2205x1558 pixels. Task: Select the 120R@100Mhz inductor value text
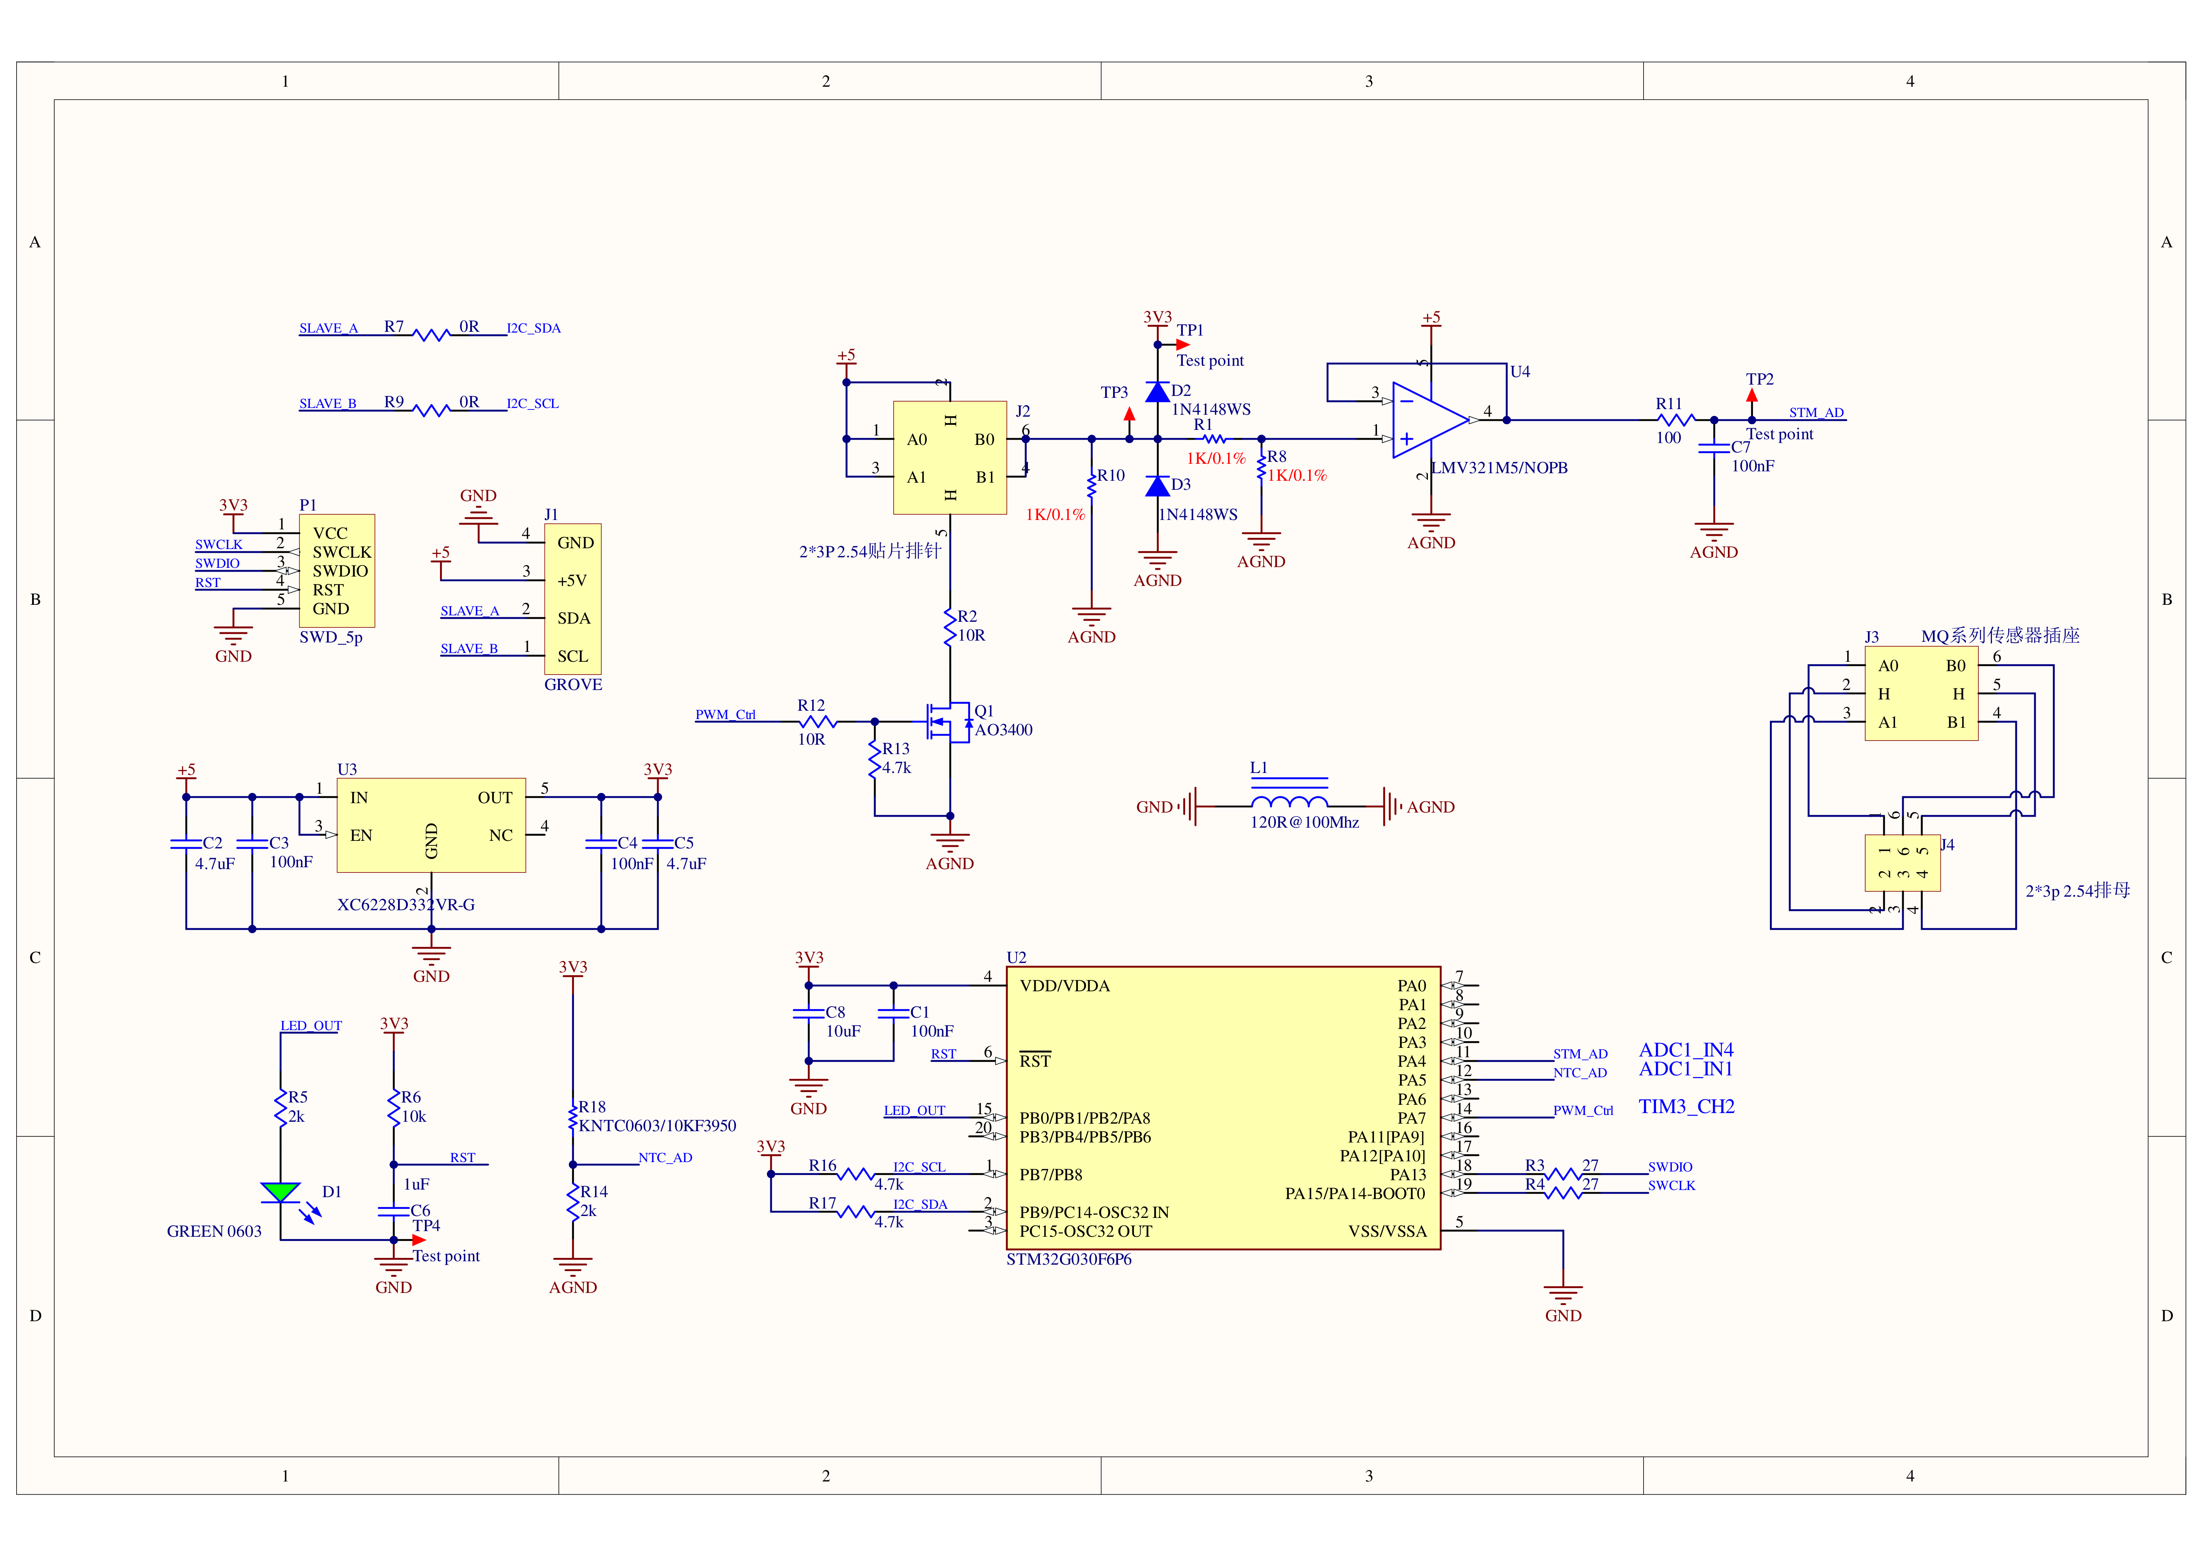coord(1304,823)
